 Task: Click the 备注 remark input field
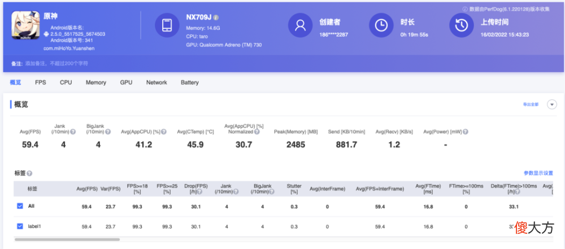pyautogui.click(x=56, y=63)
